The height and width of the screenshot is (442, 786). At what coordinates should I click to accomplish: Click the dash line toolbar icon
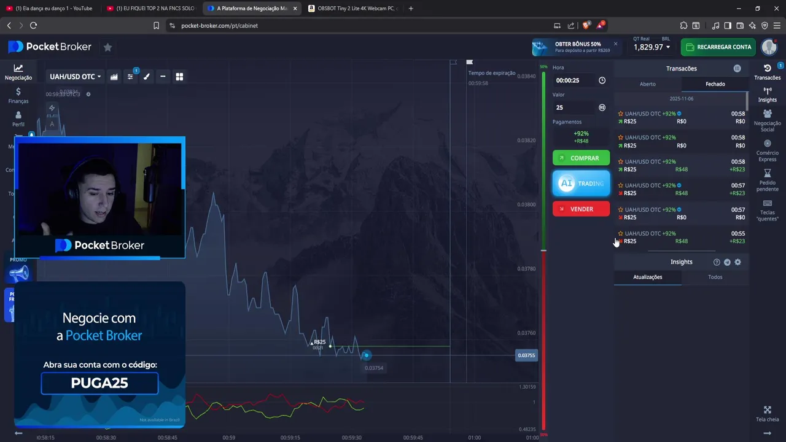tap(163, 77)
